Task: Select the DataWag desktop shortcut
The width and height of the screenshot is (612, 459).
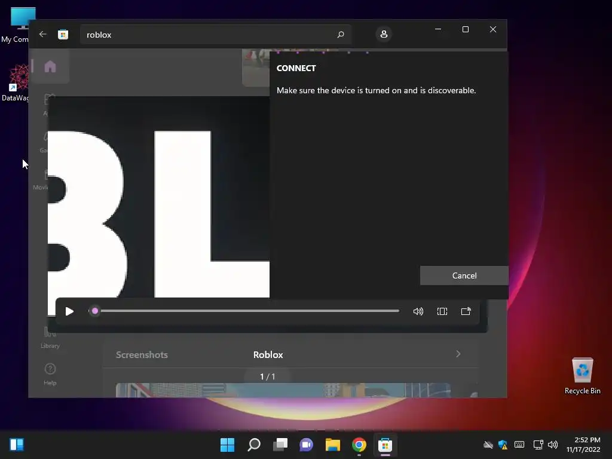Action: click(x=15, y=83)
